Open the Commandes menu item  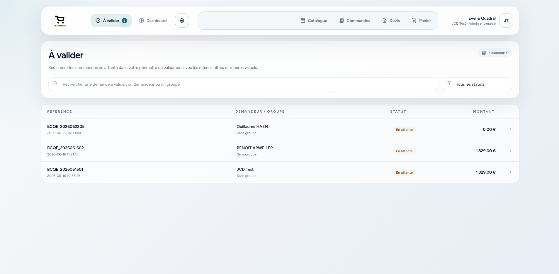pyautogui.click(x=355, y=21)
